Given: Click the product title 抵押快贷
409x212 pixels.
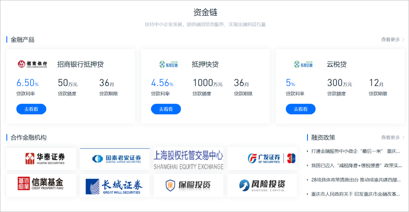Looking at the screenshot, I should (x=205, y=64).
